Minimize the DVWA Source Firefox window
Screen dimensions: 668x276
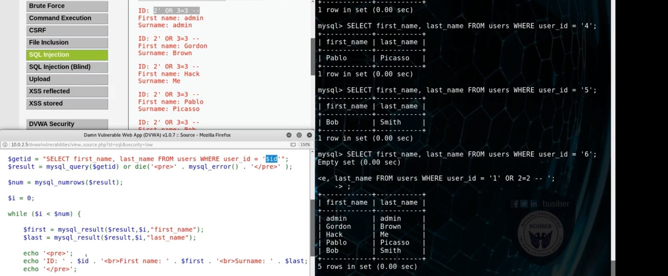[289, 135]
